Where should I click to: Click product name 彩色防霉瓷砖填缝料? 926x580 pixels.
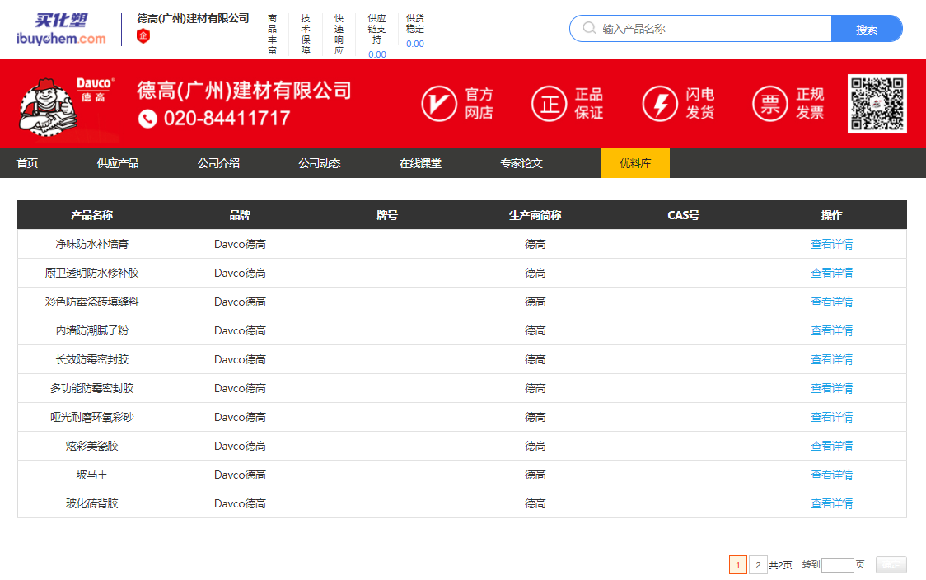(91, 302)
